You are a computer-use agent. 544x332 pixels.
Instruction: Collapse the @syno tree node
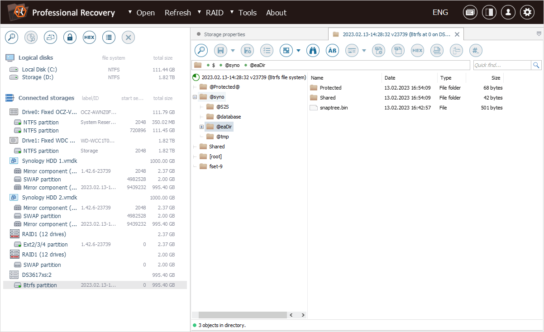pos(195,97)
